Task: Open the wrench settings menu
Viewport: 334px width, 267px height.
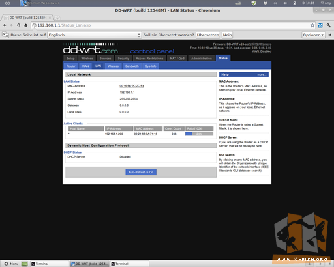Action: click(x=329, y=25)
